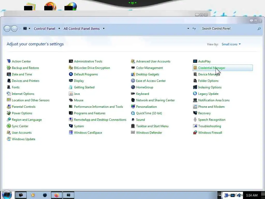Click the Desktop Gadgets icon
Viewport: 265px width, 199px height.
(x=133, y=74)
